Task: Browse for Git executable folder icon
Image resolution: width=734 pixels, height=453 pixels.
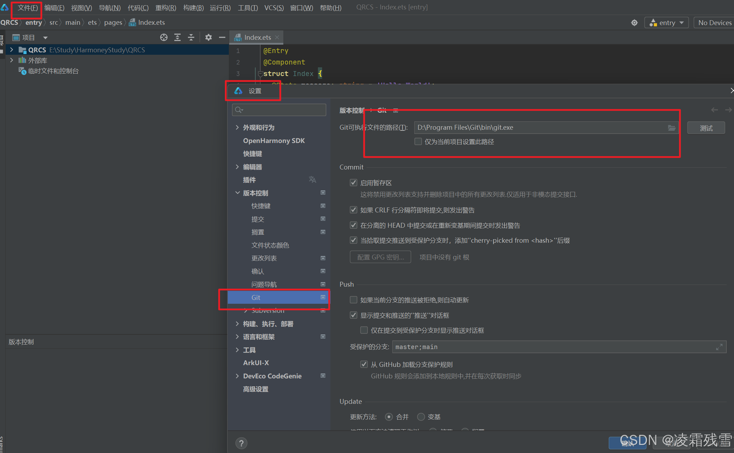Action: [x=671, y=128]
